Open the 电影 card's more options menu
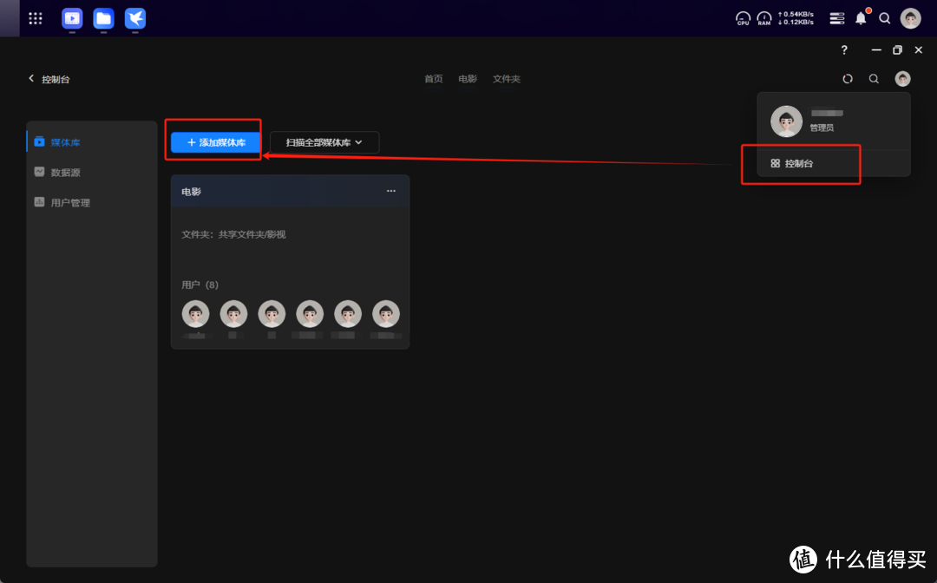The image size is (937, 583). (x=390, y=191)
